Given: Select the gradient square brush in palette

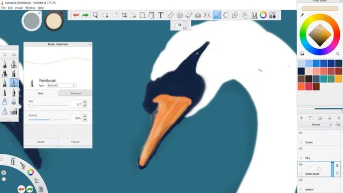Looking at the screenshot, I should 14,112.
